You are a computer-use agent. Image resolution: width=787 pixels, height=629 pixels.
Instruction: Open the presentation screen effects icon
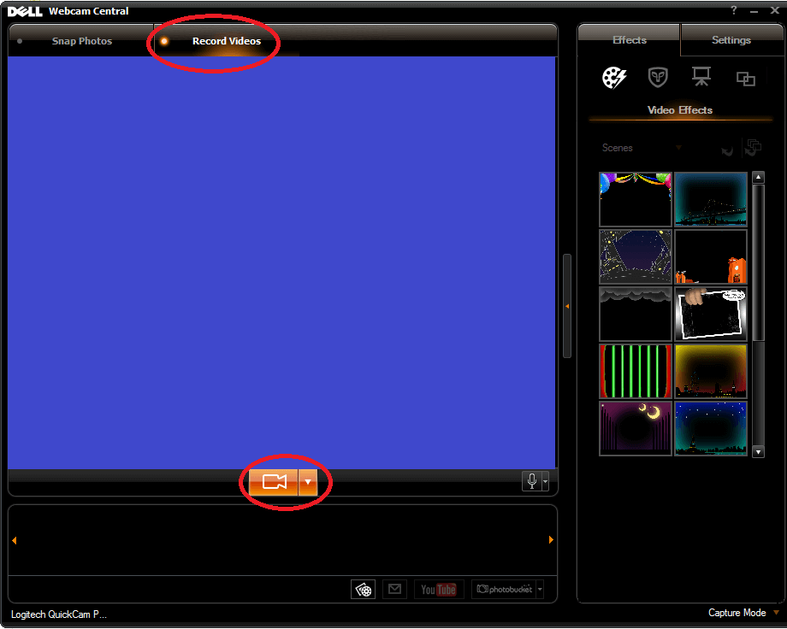click(701, 78)
